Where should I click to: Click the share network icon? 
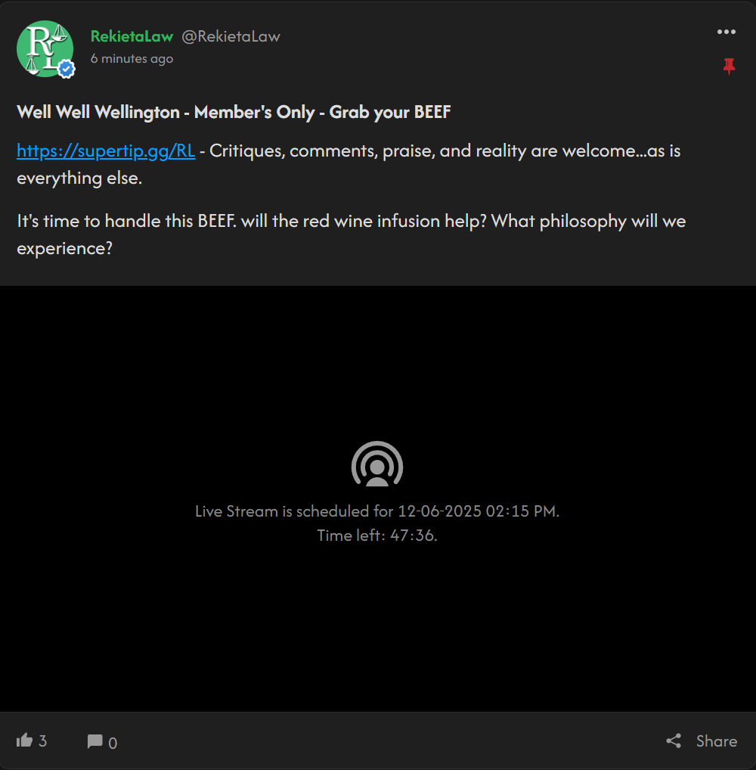click(x=674, y=741)
